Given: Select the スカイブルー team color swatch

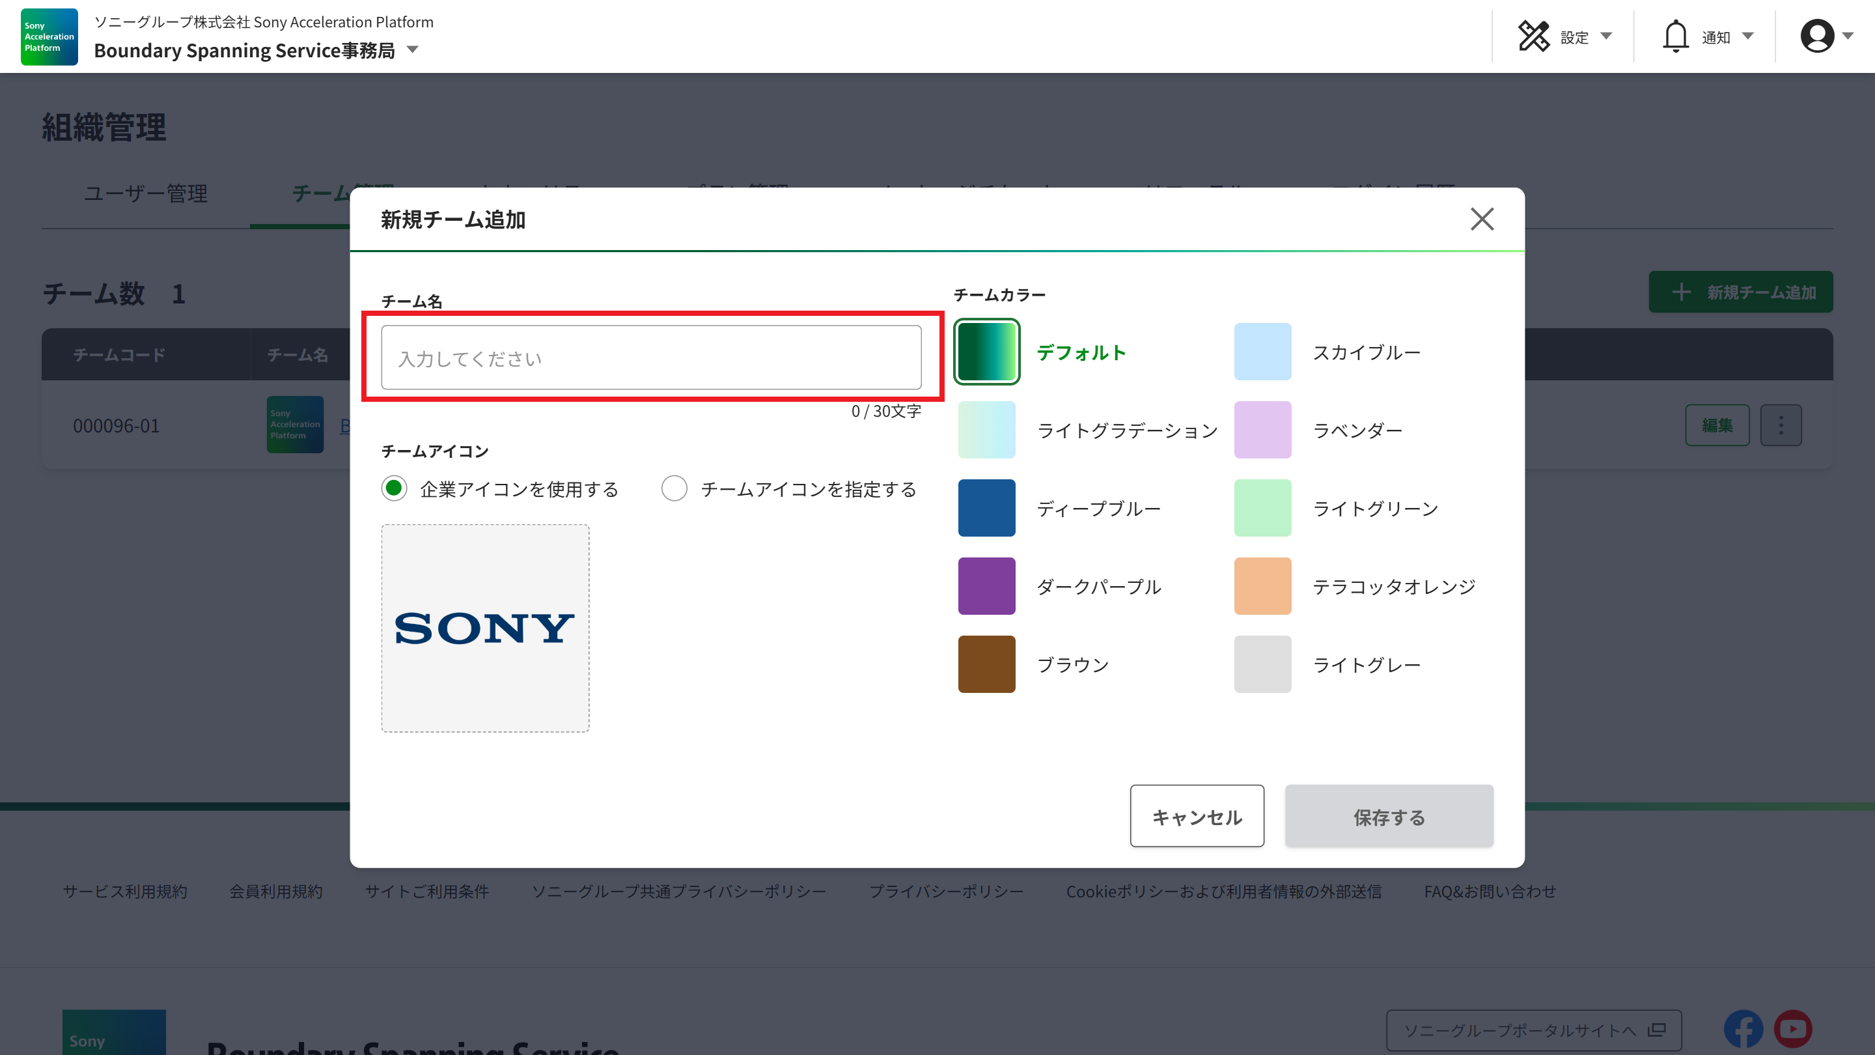Looking at the screenshot, I should point(1263,351).
